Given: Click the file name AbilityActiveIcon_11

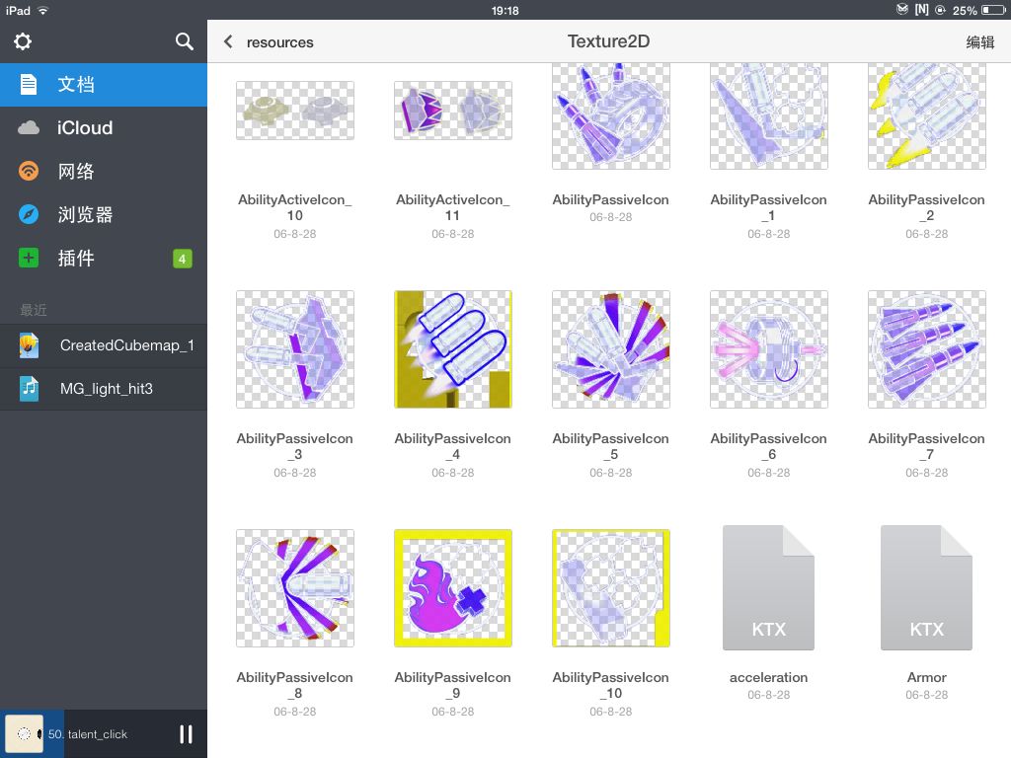Looking at the screenshot, I should [x=452, y=207].
